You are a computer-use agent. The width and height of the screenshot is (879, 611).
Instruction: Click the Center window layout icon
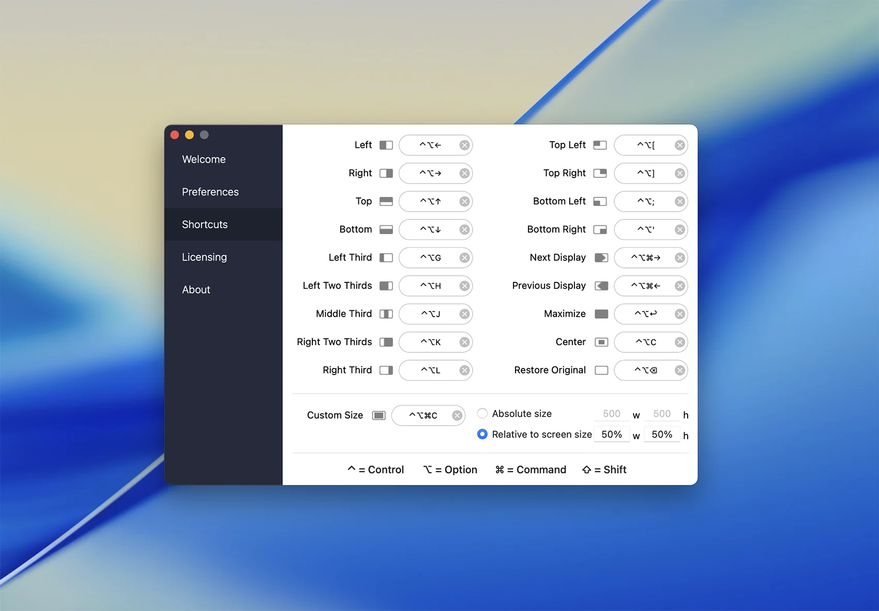point(601,342)
